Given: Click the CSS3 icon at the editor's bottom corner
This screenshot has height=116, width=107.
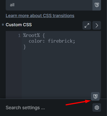Looking at the screenshot, I should click(95, 96).
